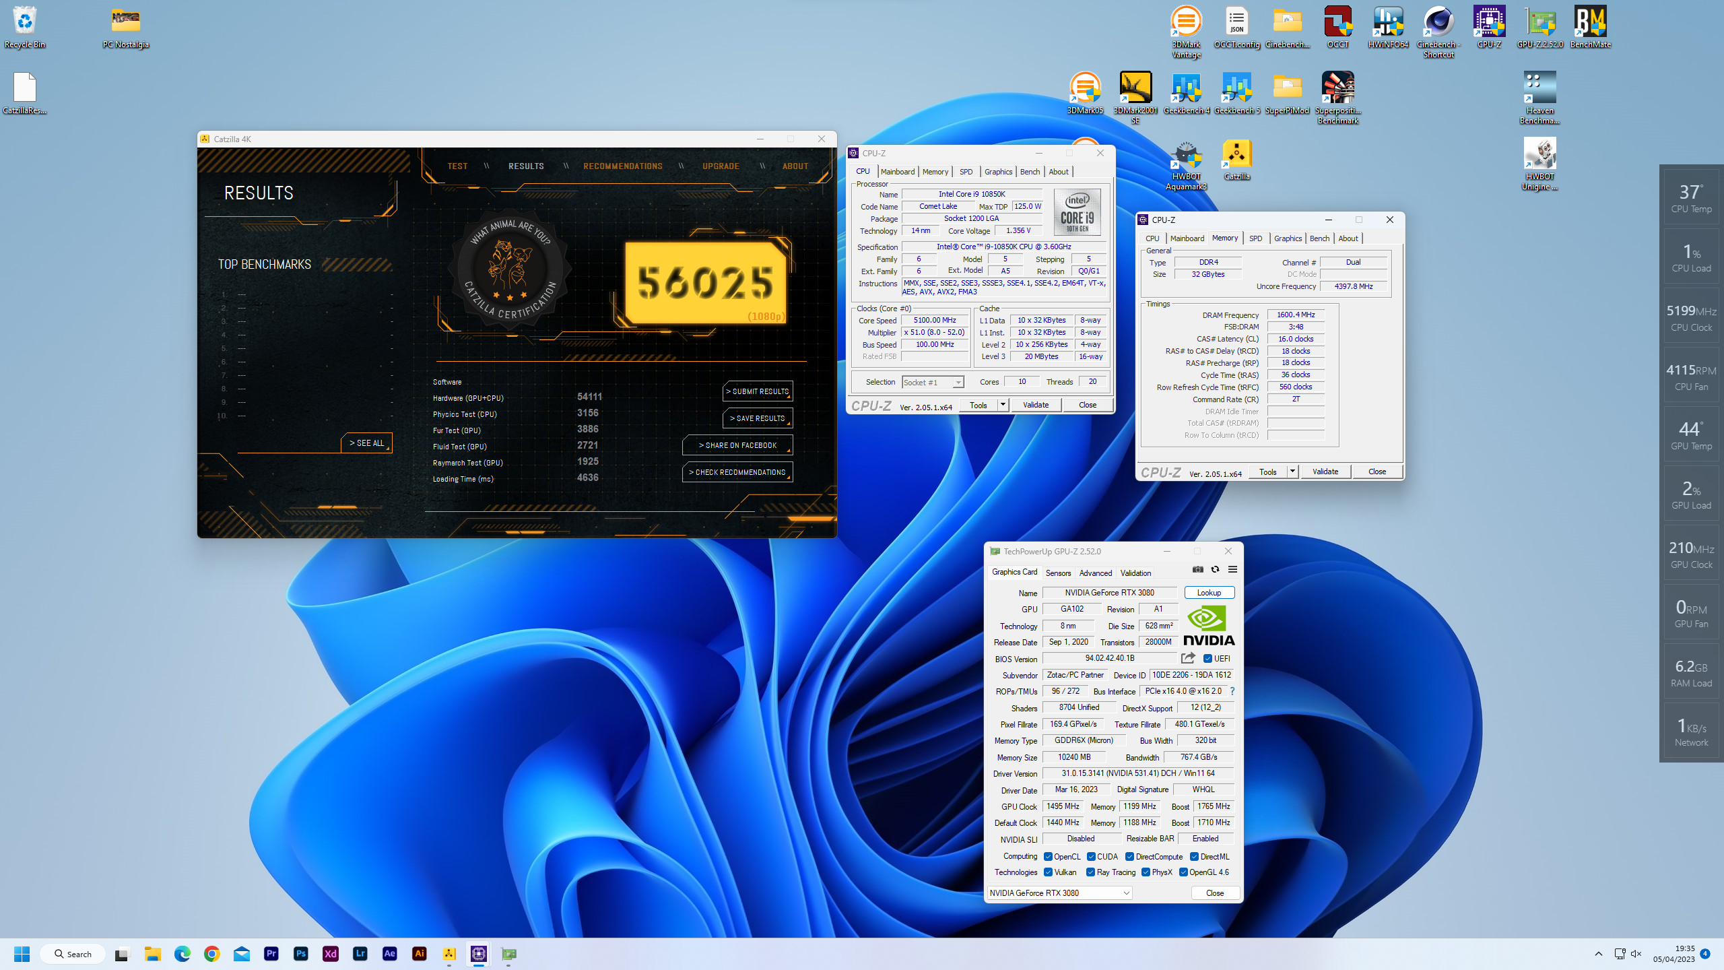The image size is (1724, 970).
Task: Launch the OCCT desktop shortcut
Action: pyautogui.click(x=1337, y=27)
